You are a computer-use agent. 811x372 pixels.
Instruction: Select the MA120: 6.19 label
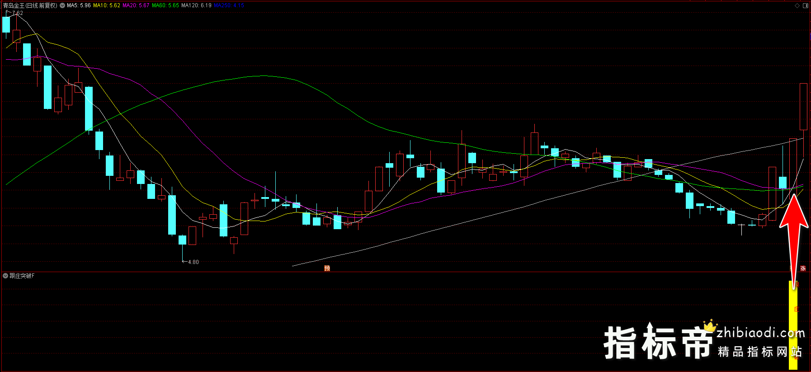pos(196,5)
